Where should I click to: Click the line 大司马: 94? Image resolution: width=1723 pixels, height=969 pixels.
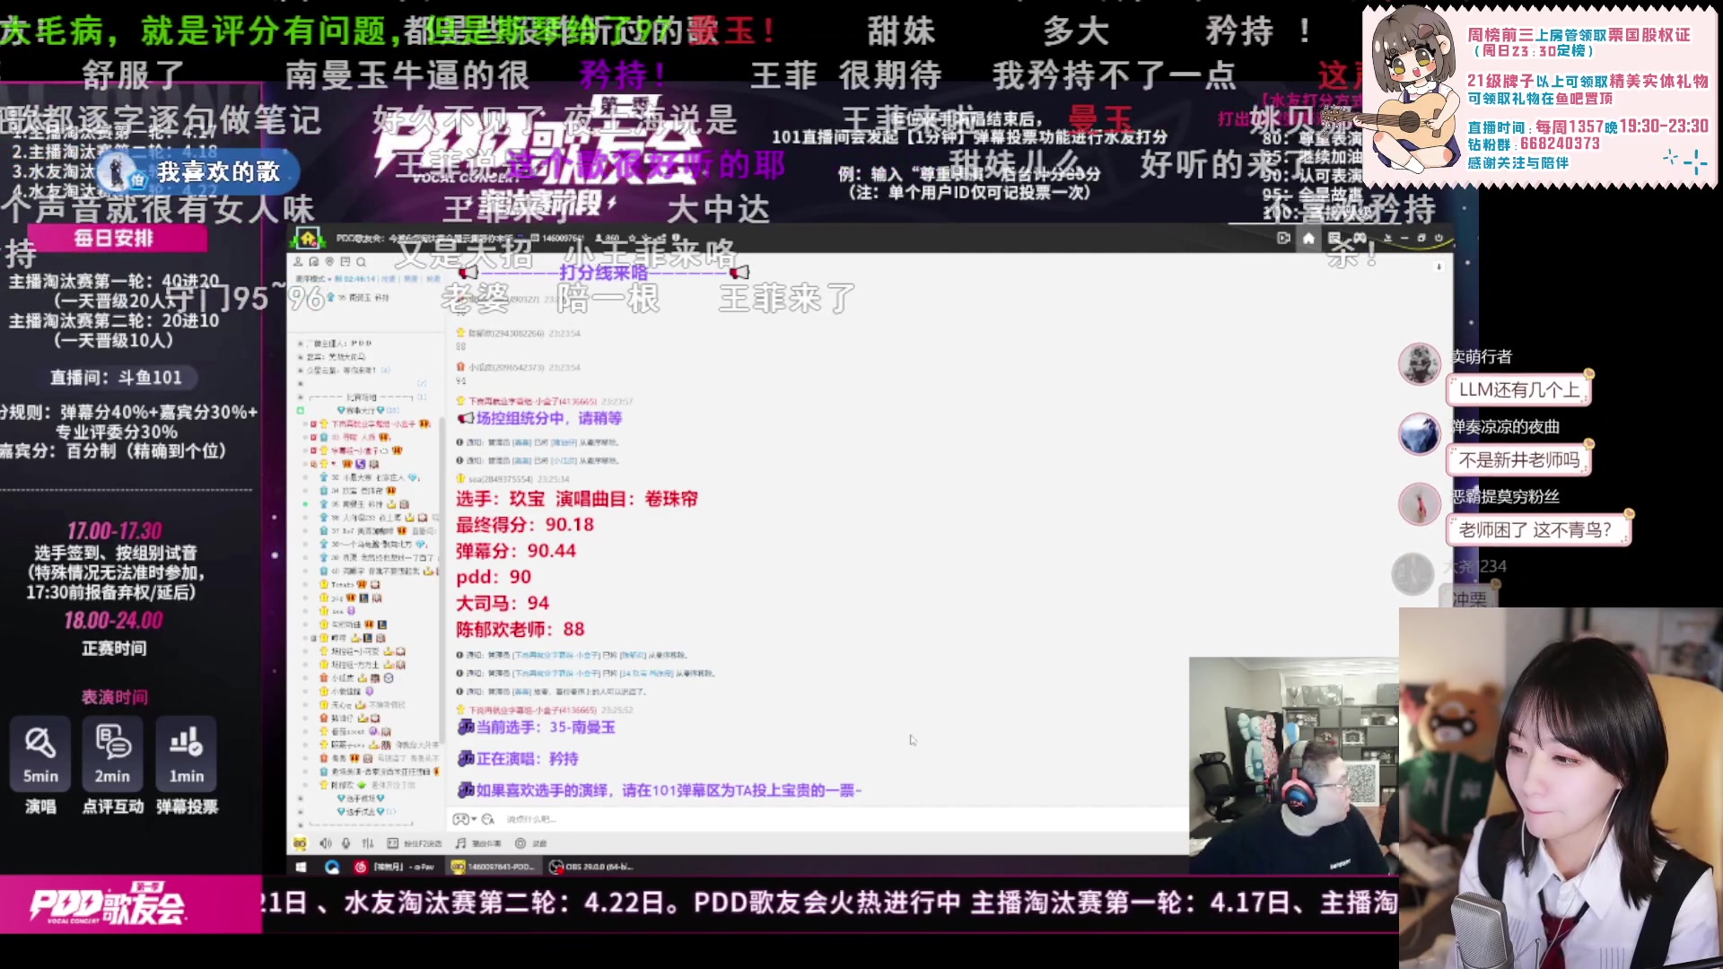(503, 603)
